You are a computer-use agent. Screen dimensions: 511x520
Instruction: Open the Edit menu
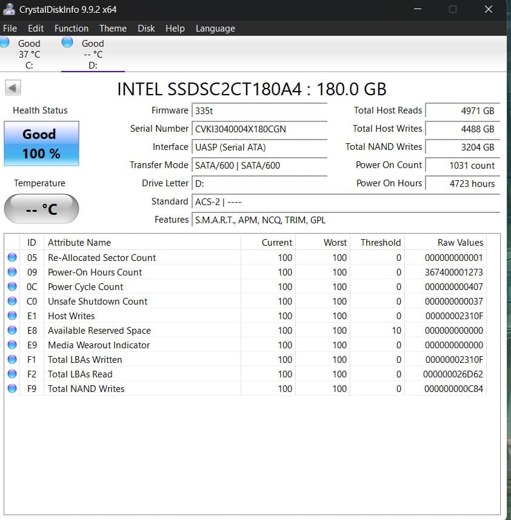(x=36, y=29)
